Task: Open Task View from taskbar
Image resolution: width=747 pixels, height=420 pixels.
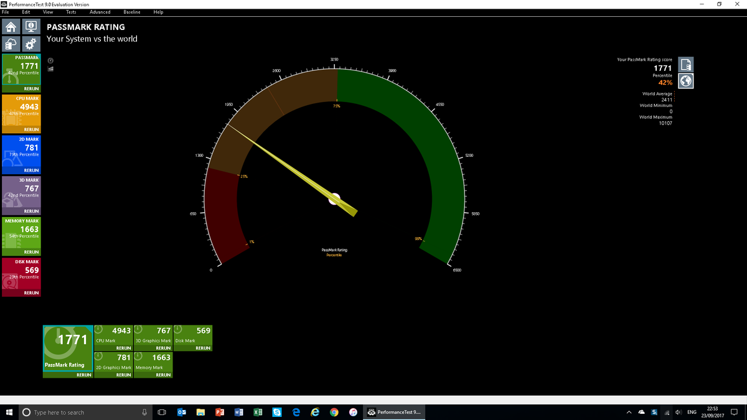Action: click(x=162, y=412)
